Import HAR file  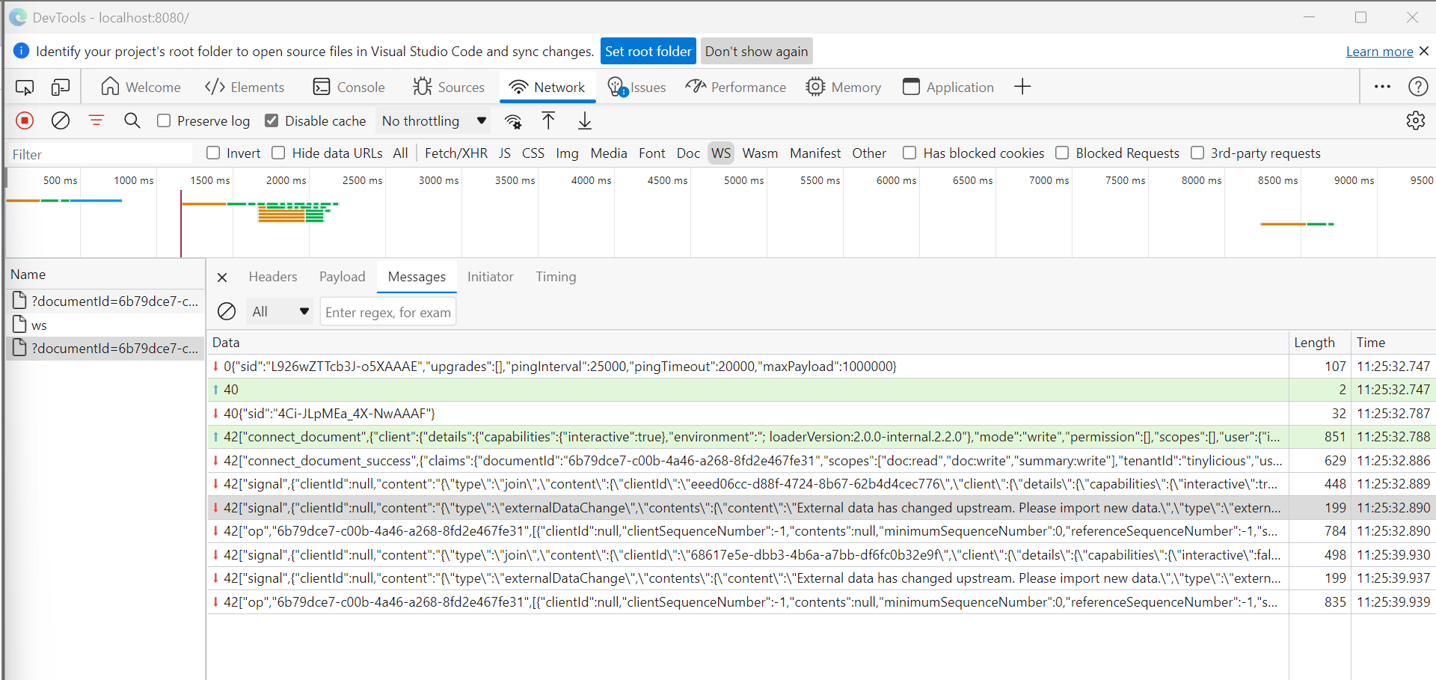pos(548,120)
